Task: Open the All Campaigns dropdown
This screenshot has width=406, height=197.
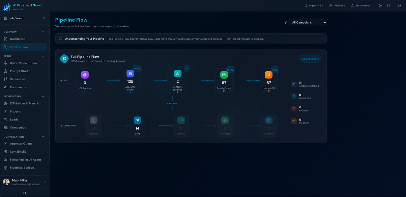Action: point(307,22)
